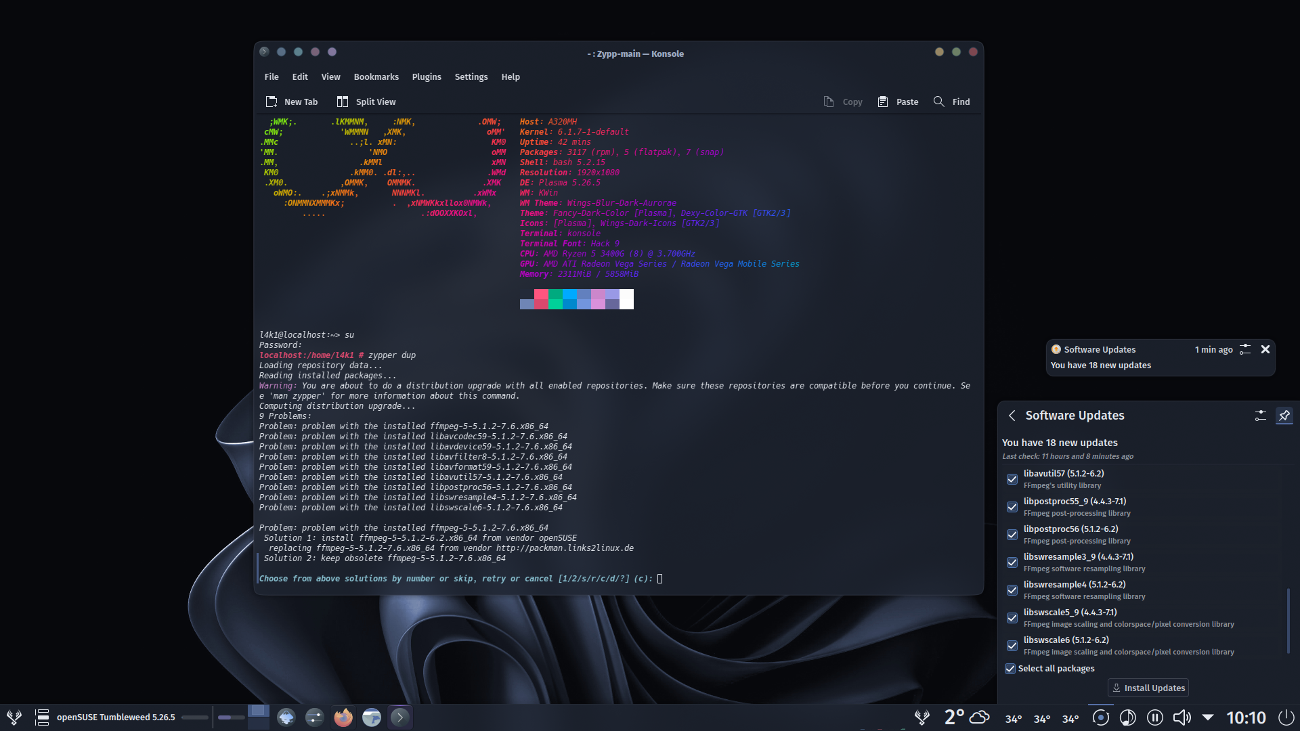Select the New Tab icon in Konsole
The width and height of the screenshot is (1300, 731).
pos(272,101)
